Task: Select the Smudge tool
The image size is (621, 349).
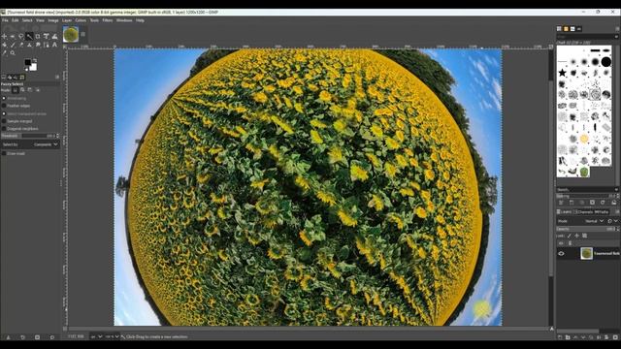Action: coord(38,45)
